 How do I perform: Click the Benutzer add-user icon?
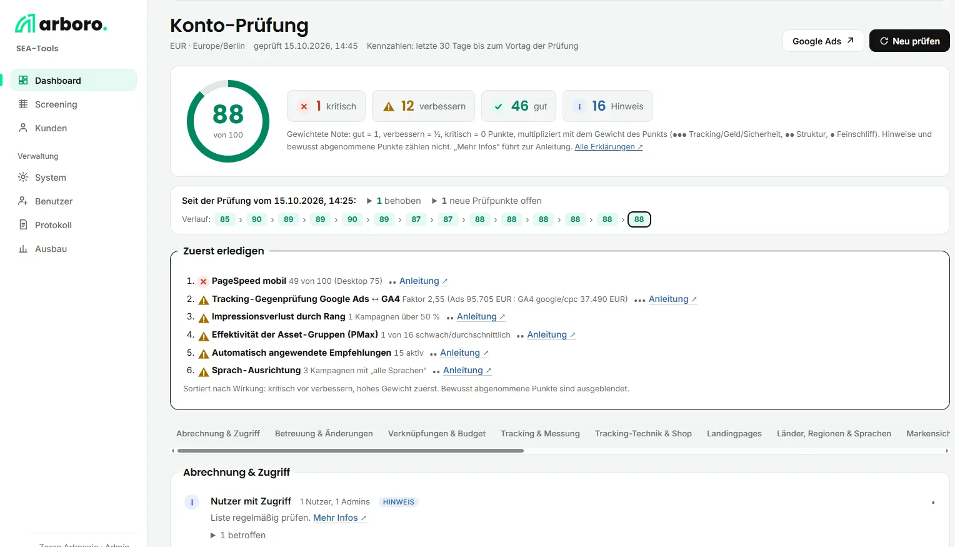(x=23, y=201)
